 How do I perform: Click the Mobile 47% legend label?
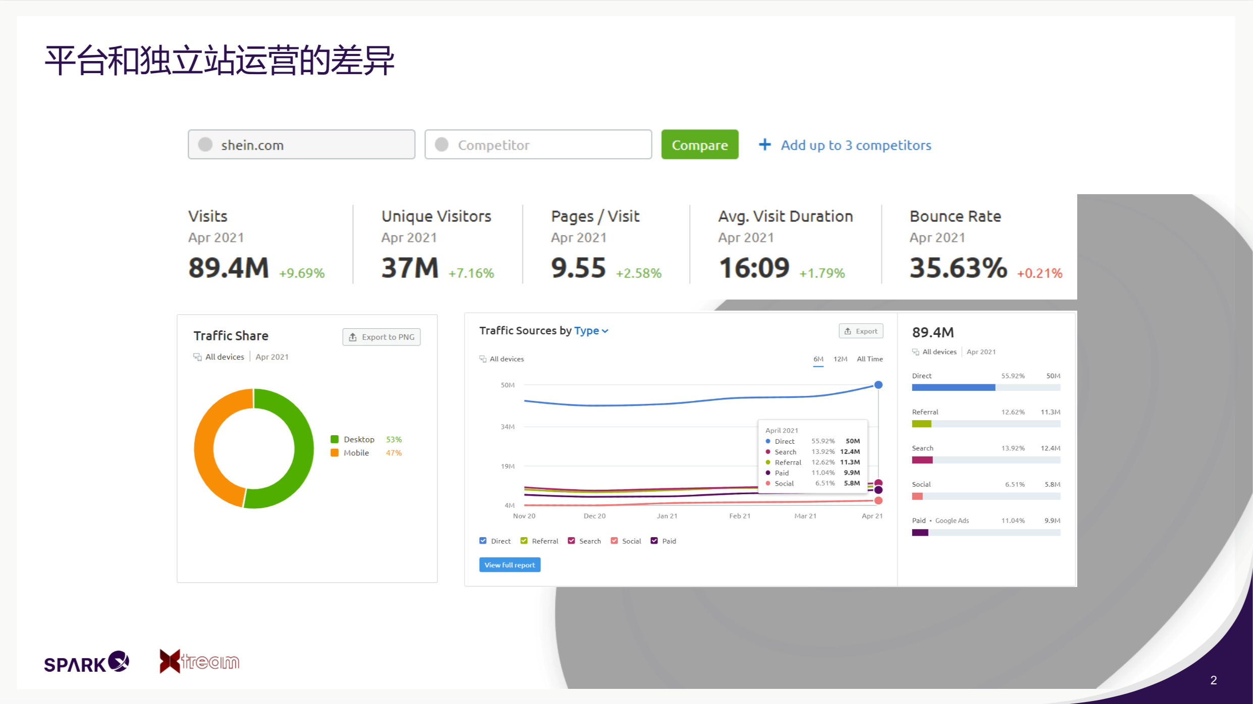(373, 453)
